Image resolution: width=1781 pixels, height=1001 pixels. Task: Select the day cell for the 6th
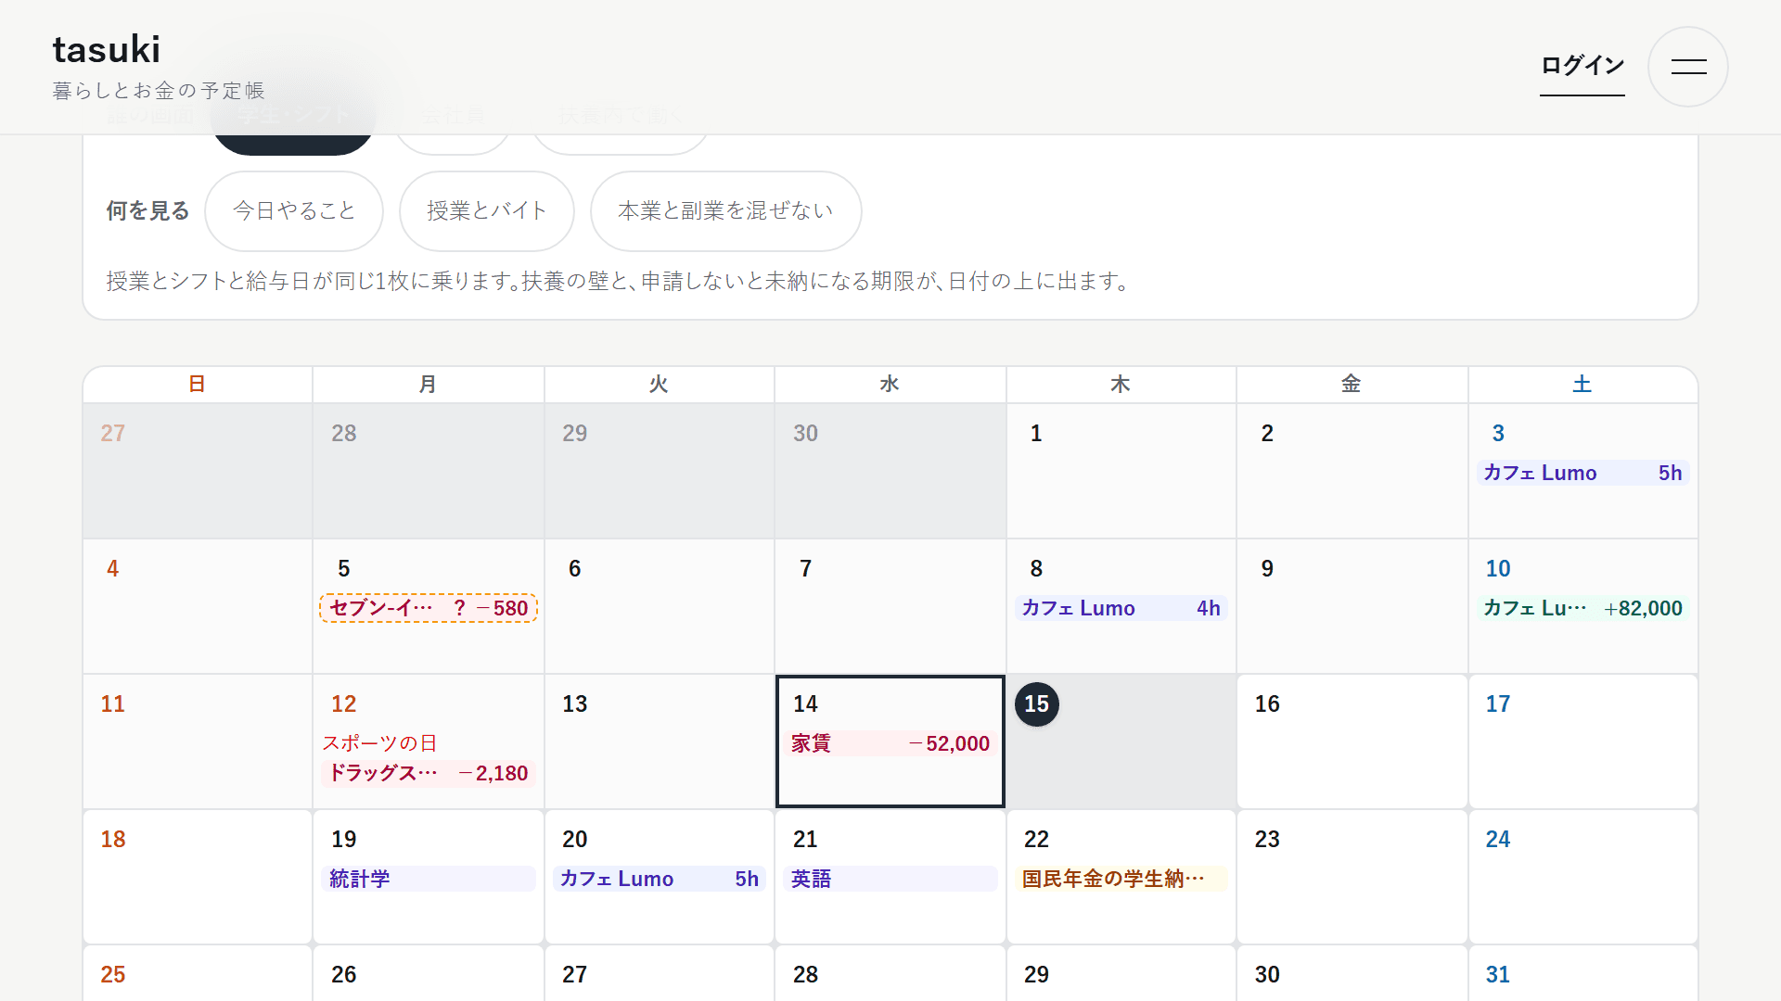click(660, 606)
